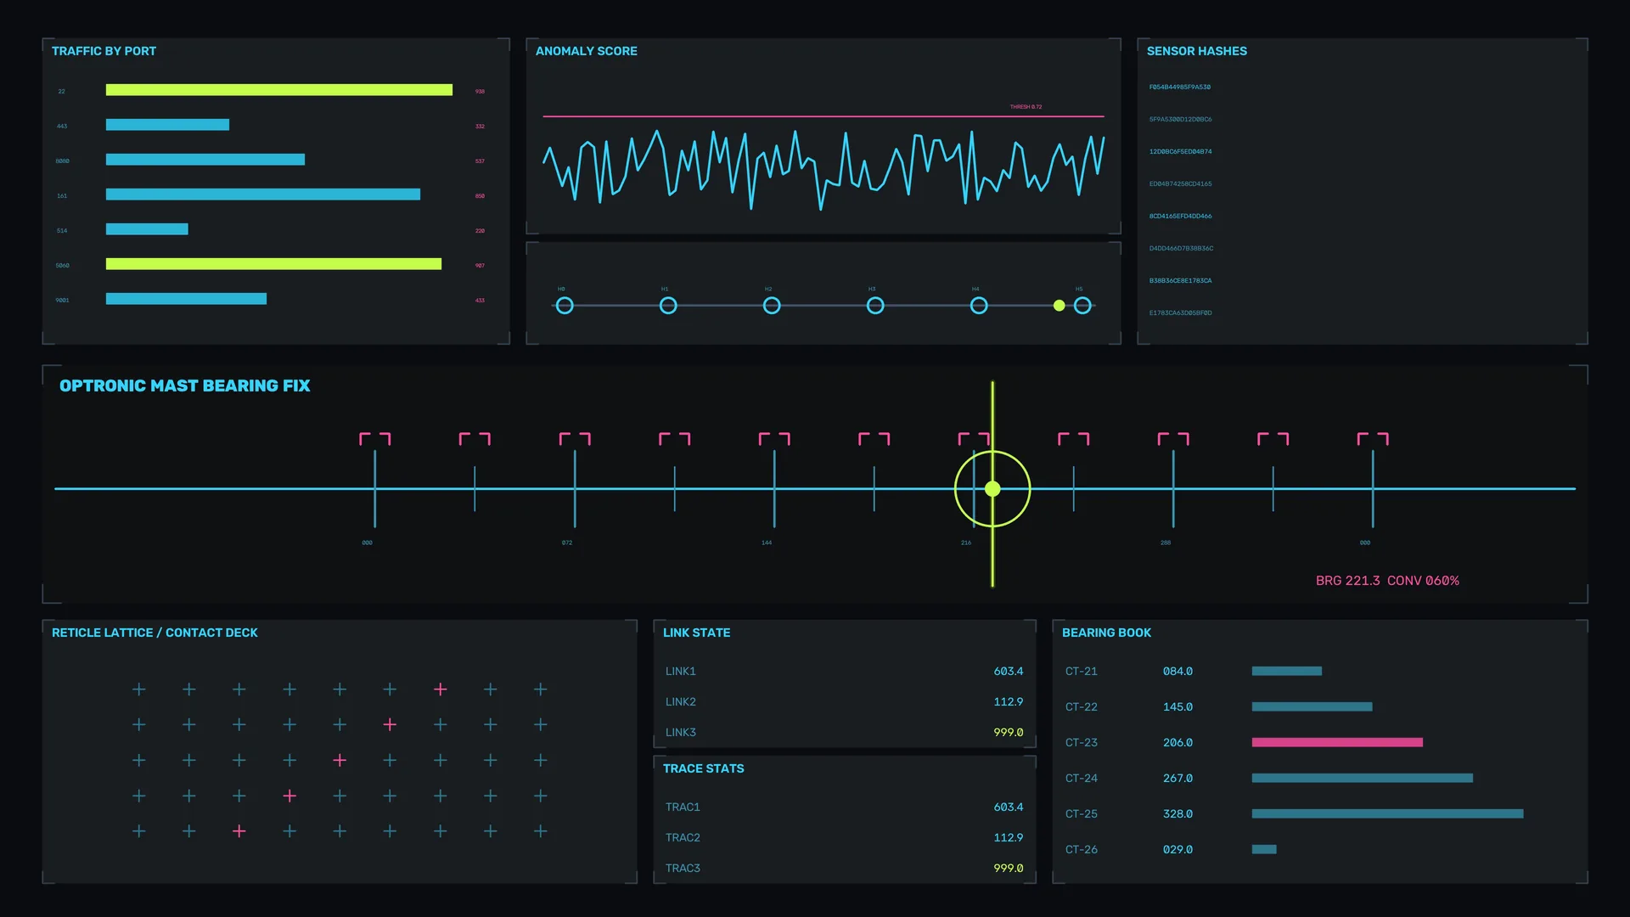The width and height of the screenshot is (1630, 917).
Task: Select the H0 timeline node
Action: pyautogui.click(x=565, y=306)
